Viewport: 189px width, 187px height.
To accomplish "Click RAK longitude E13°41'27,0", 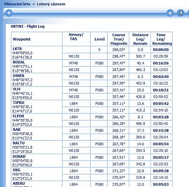I will point(22,138).
